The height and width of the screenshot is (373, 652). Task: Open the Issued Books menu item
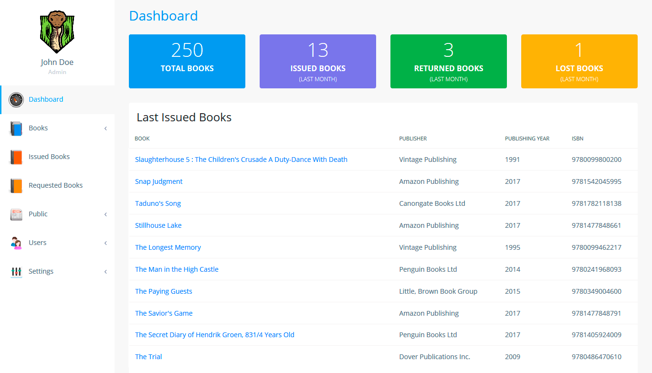click(49, 157)
